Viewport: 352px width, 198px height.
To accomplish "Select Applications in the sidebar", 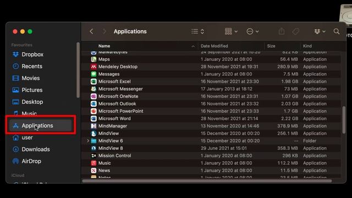I will coord(40,125).
